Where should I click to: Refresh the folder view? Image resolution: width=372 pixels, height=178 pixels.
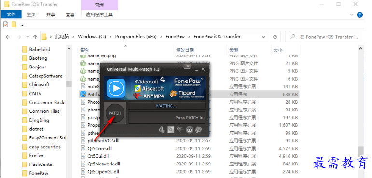[x=275, y=37]
